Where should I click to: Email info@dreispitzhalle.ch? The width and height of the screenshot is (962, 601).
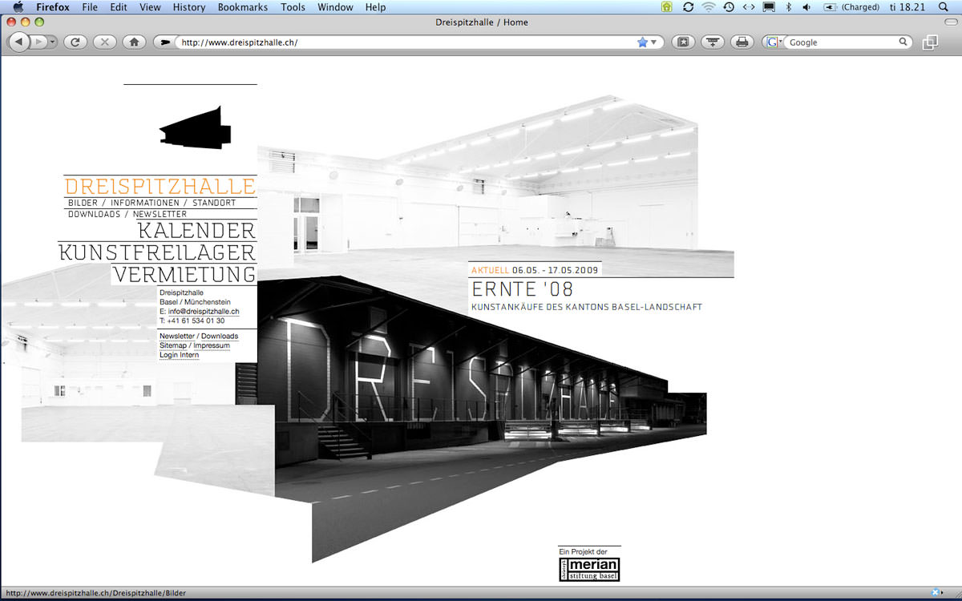[203, 311]
